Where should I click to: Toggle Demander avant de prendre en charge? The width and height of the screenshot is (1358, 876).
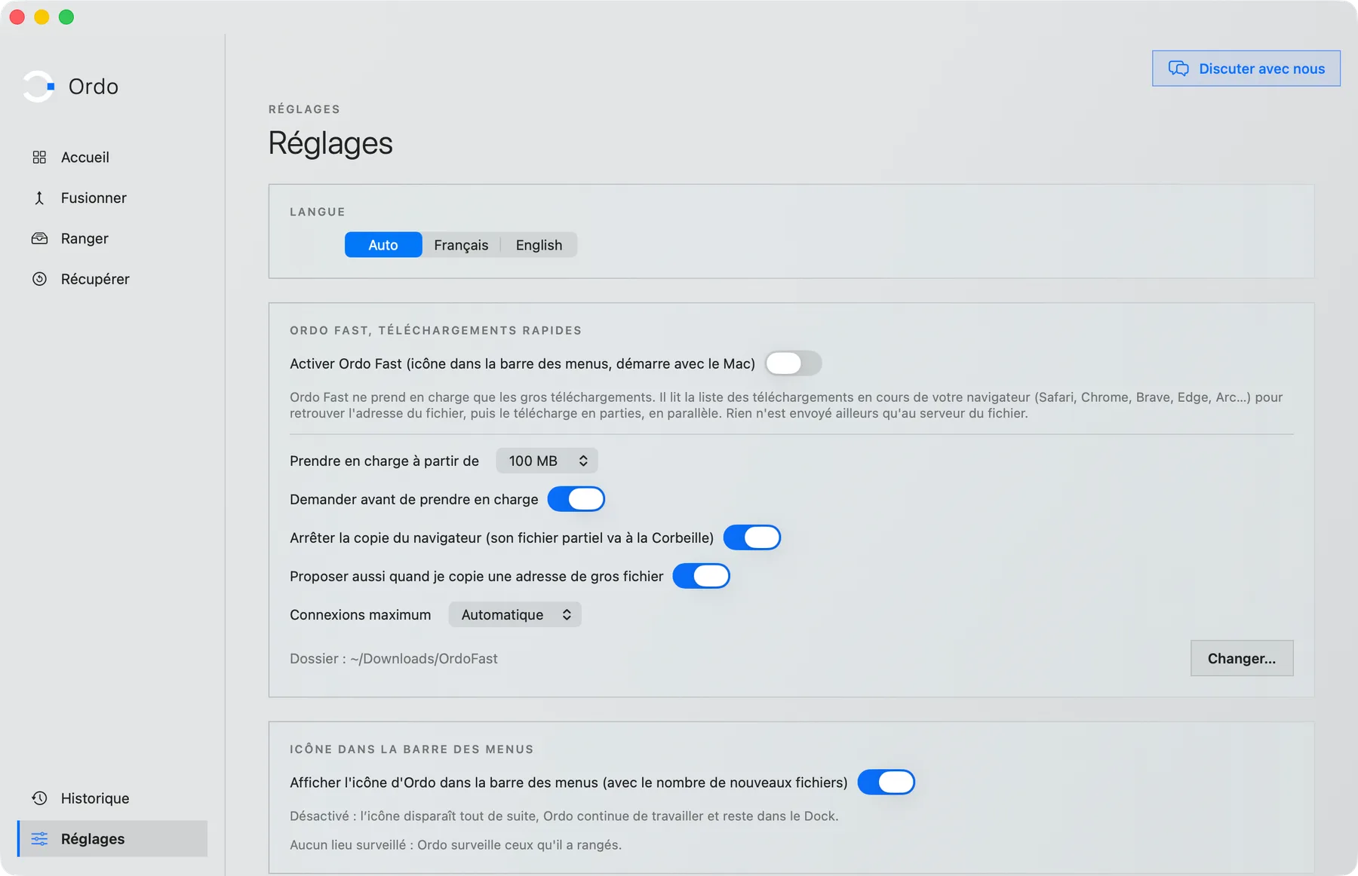[x=576, y=499]
